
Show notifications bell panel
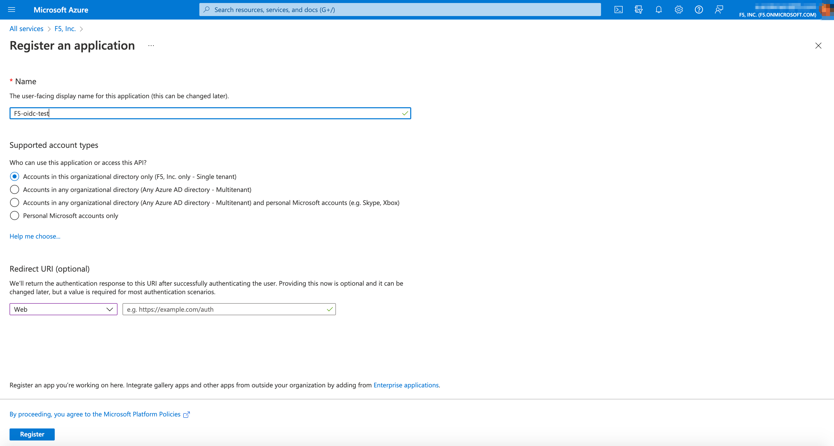(659, 10)
